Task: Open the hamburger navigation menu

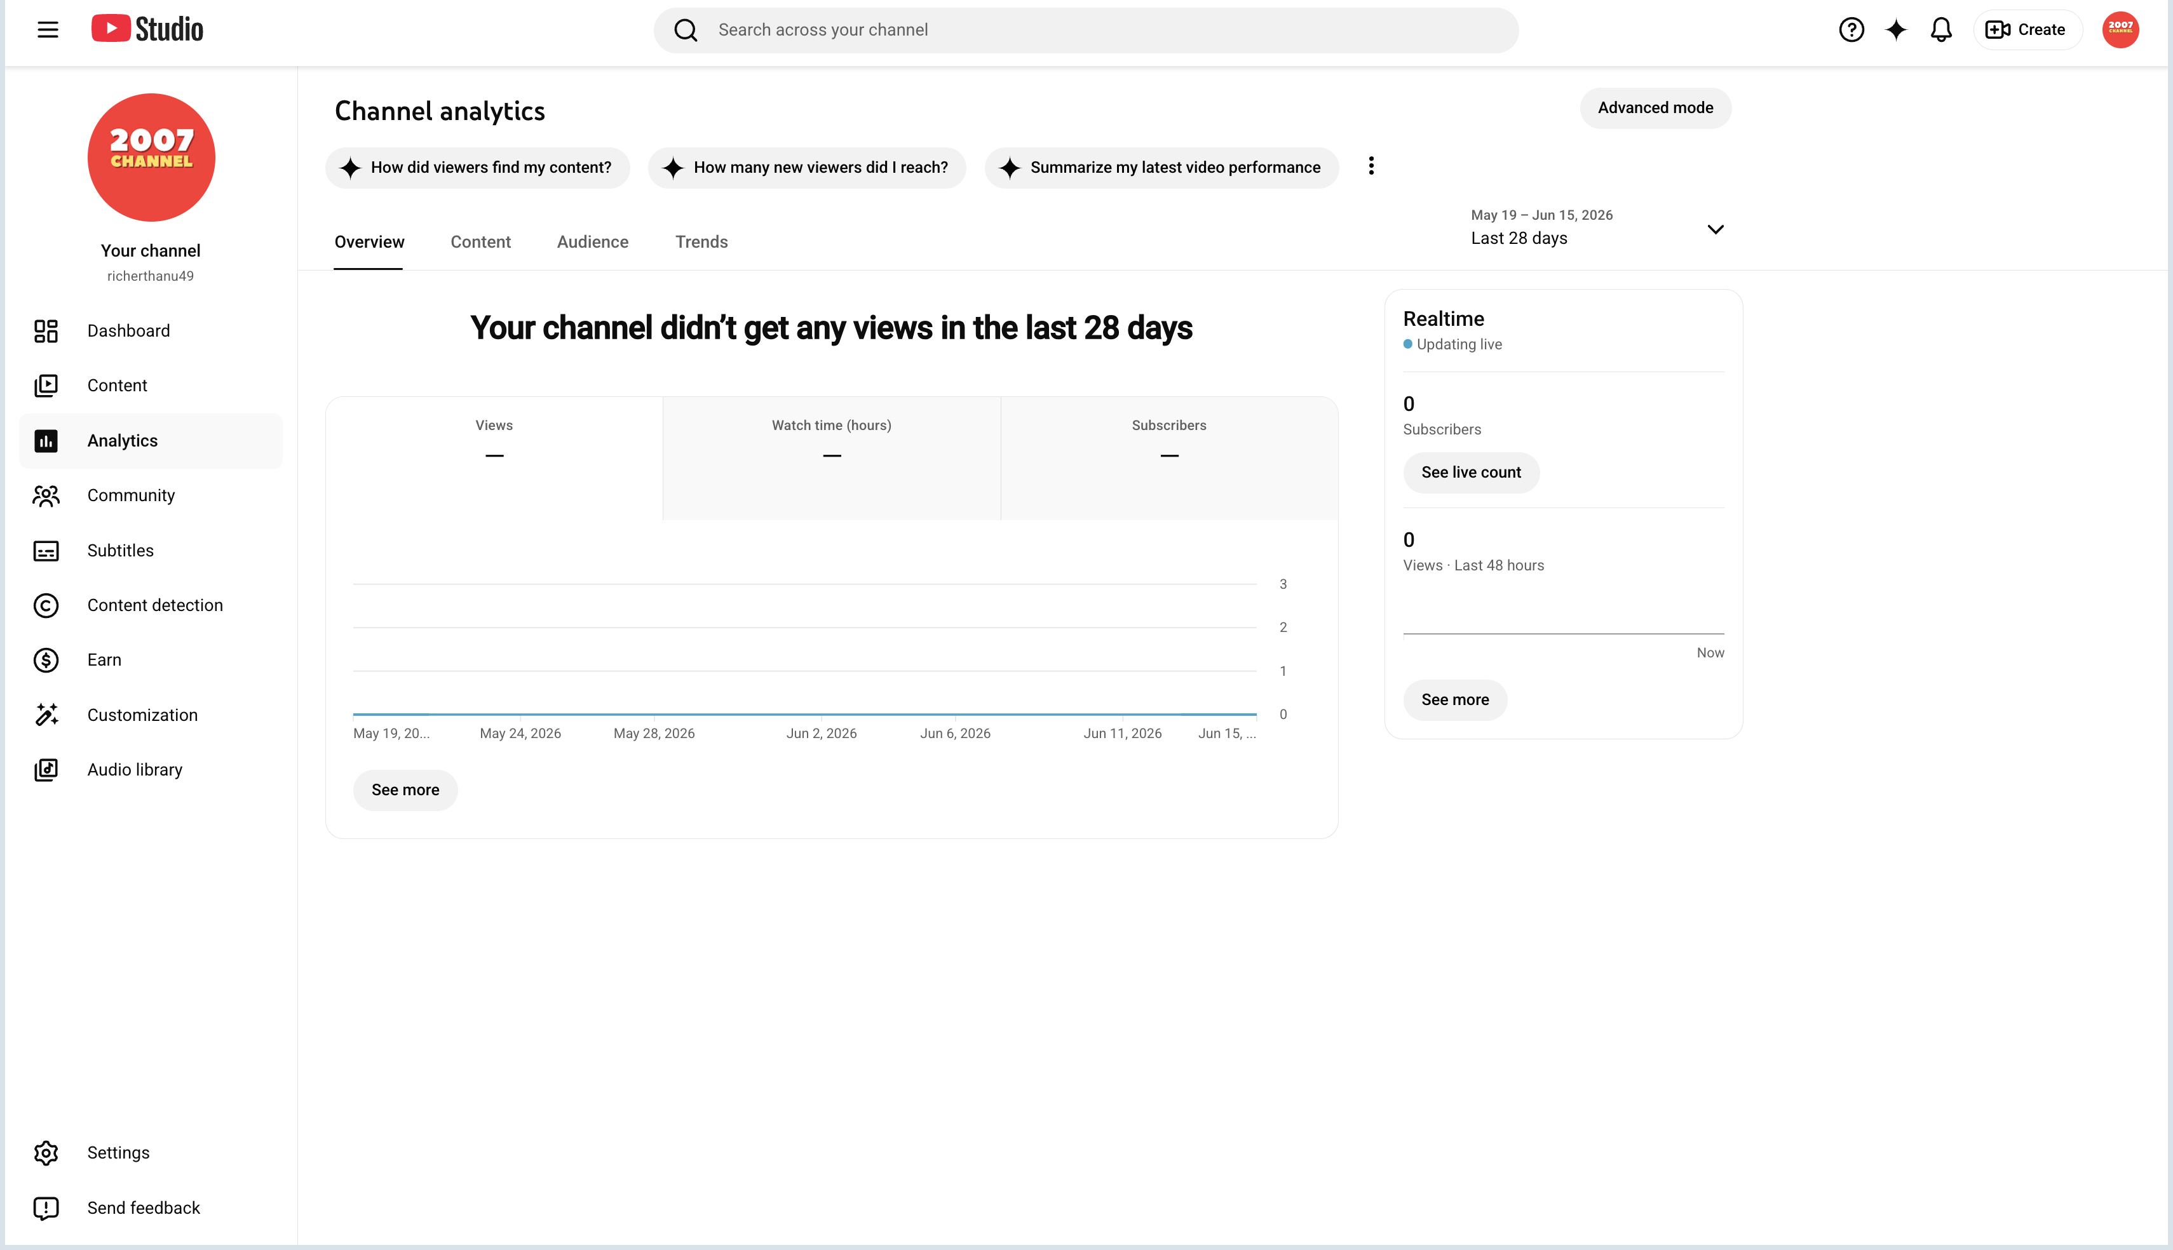Action: coord(48,30)
